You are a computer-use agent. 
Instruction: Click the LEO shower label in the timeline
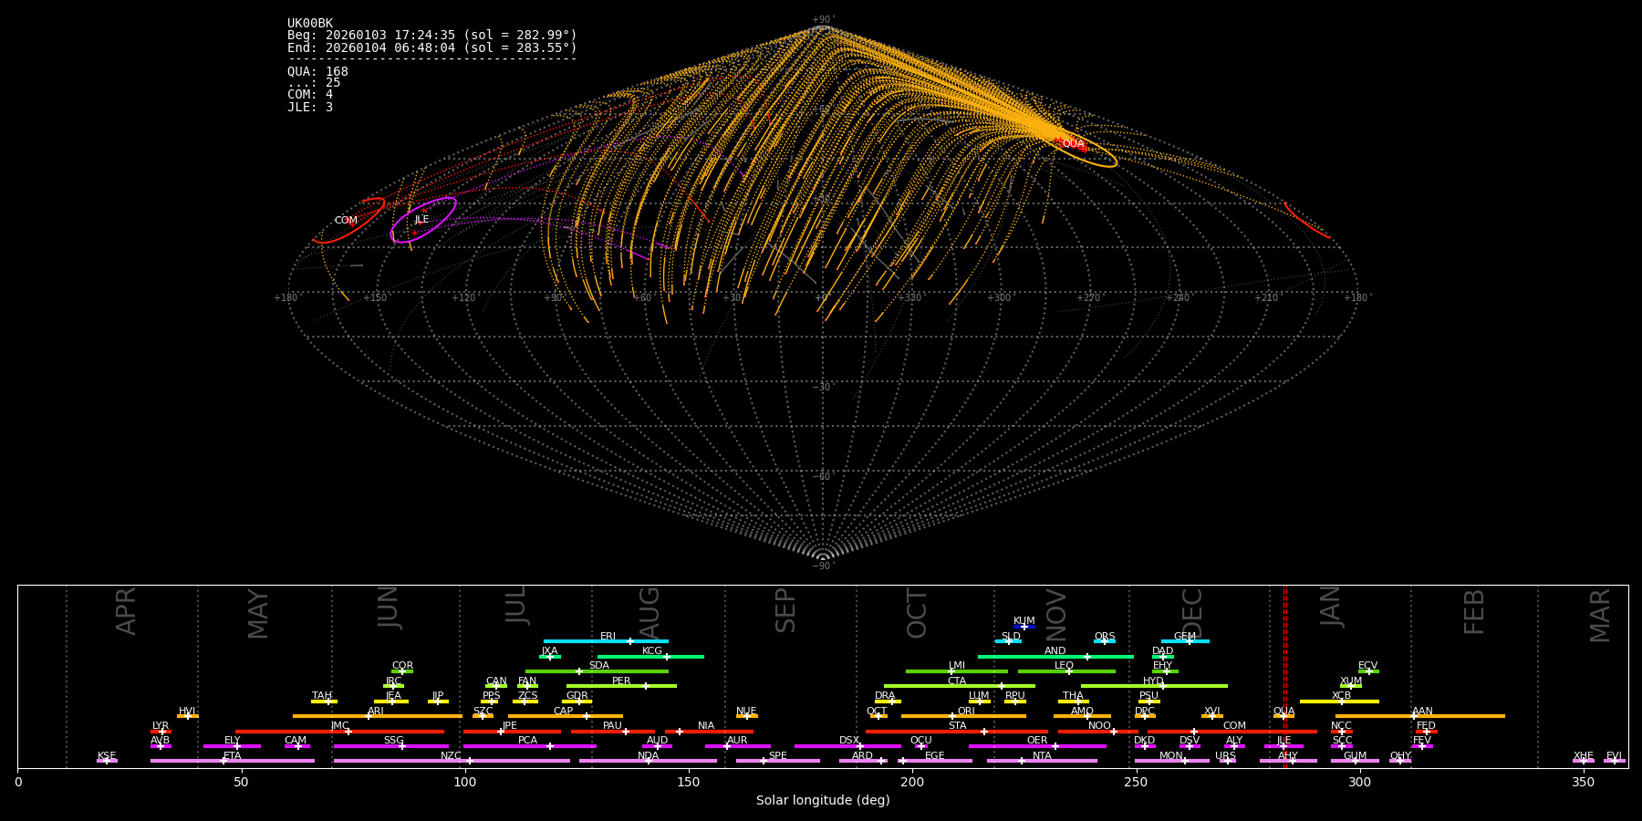click(1064, 666)
